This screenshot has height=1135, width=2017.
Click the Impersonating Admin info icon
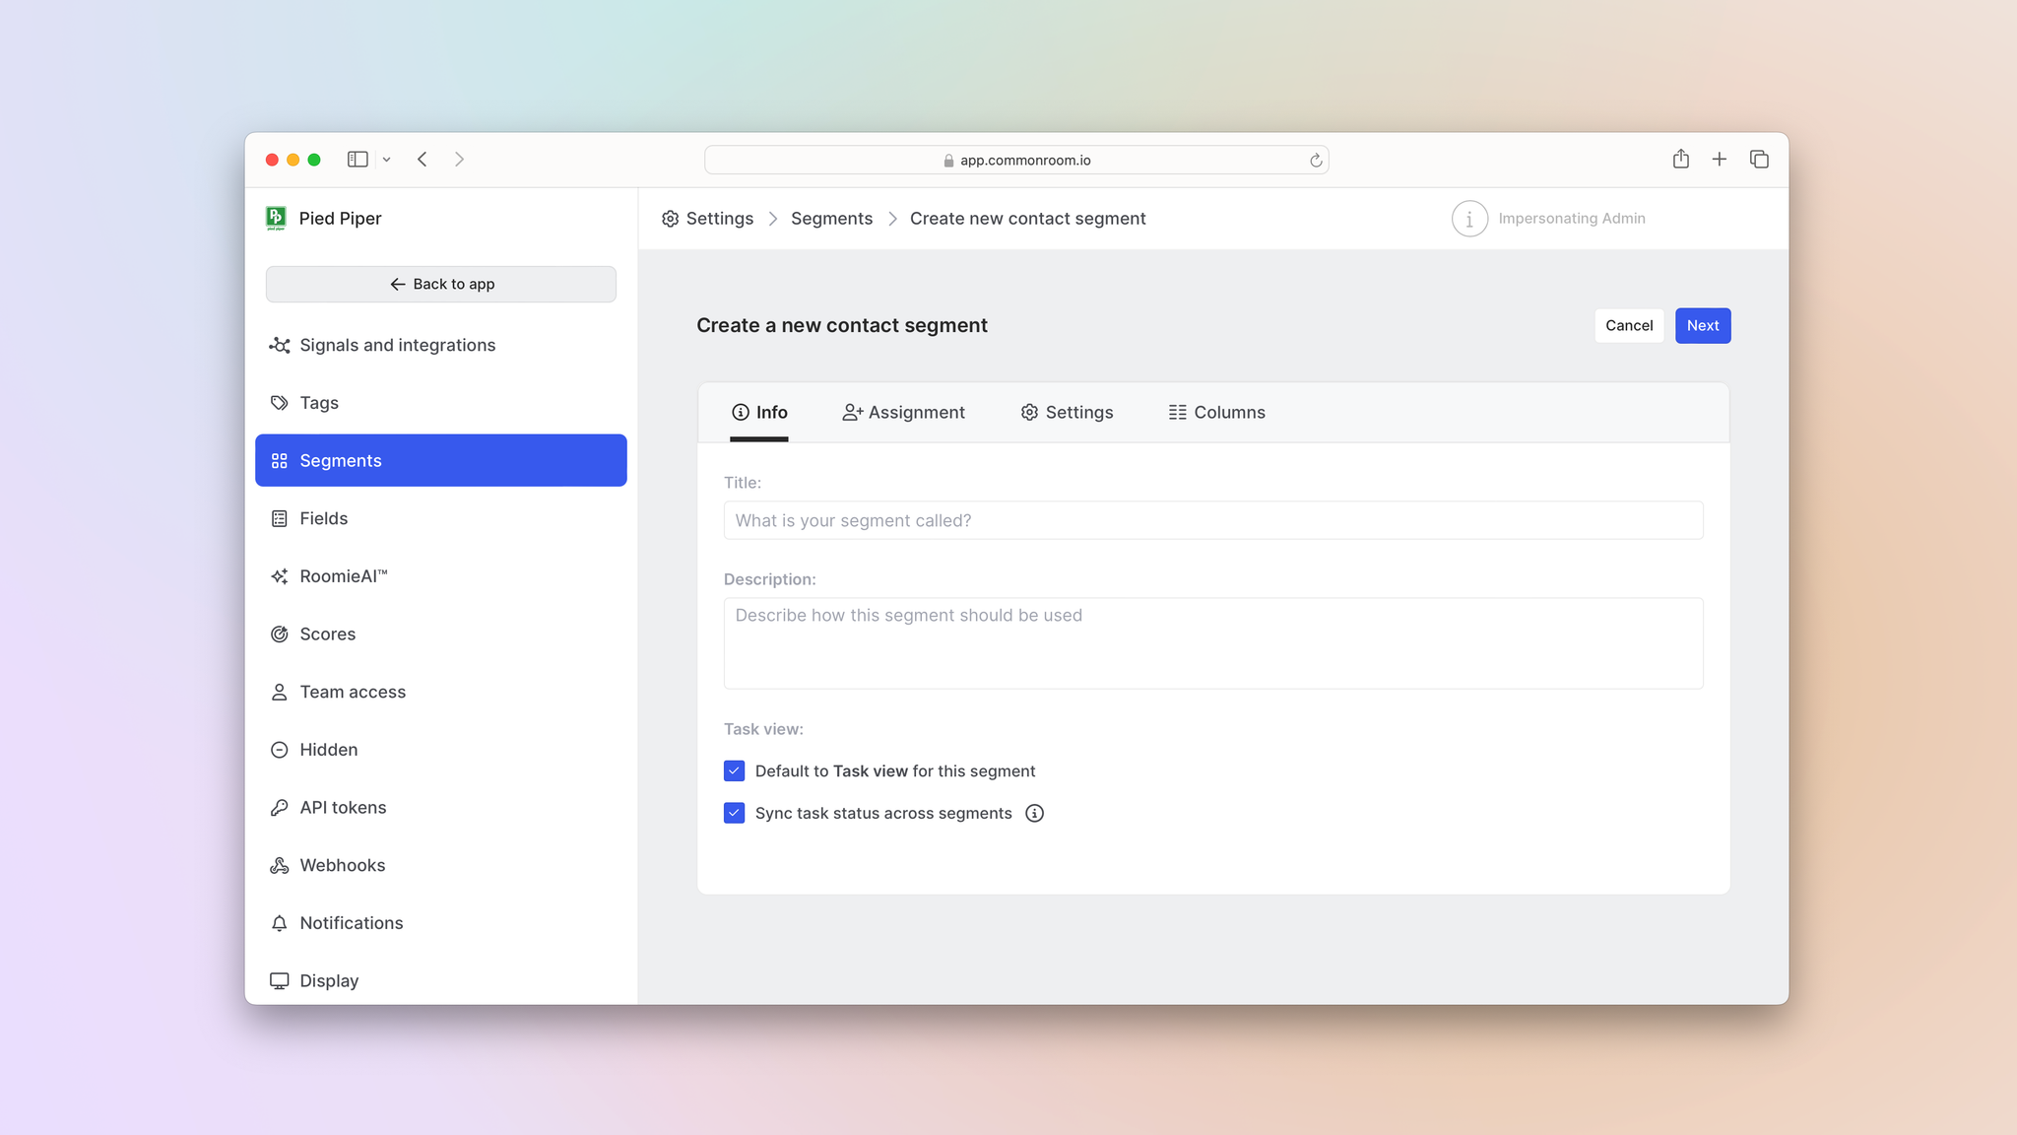pyautogui.click(x=1469, y=219)
